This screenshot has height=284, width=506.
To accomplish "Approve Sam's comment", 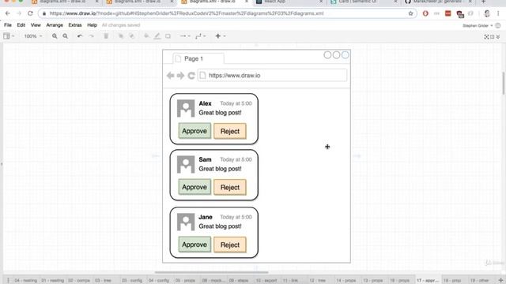I will click(x=194, y=187).
